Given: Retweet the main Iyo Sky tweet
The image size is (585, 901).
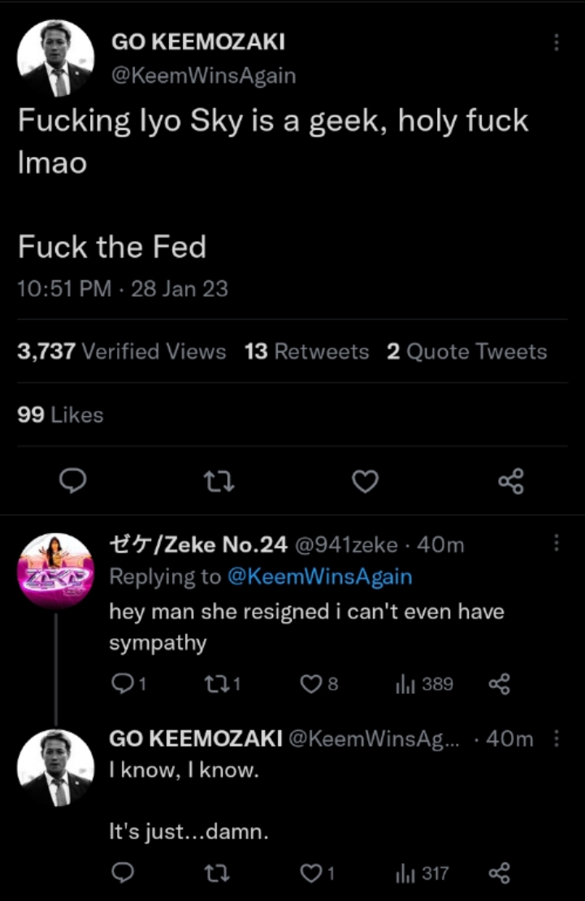Looking at the screenshot, I should point(219,483).
